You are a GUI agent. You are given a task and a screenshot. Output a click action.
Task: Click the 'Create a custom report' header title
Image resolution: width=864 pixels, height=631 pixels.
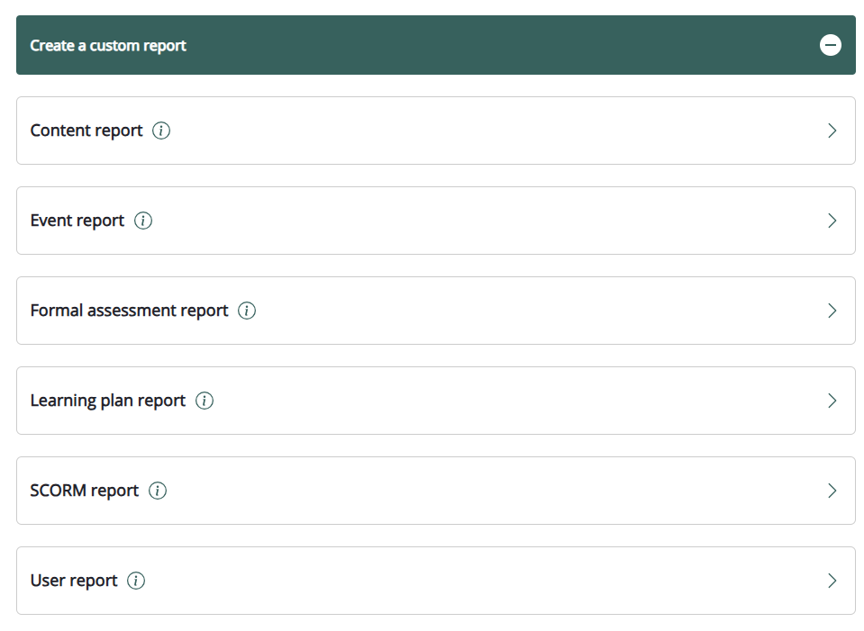tap(108, 45)
